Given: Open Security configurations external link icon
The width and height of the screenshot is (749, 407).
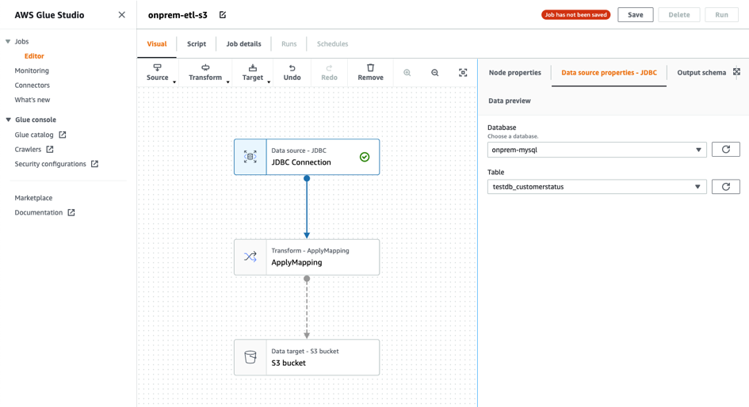Looking at the screenshot, I should (x=94, y=164).
